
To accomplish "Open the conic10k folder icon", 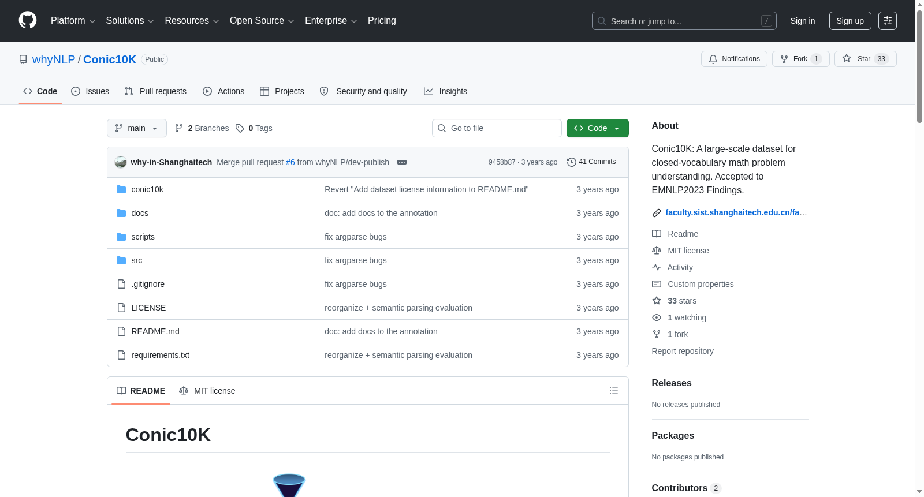I will pyautogui.click(x=121, y=189).
